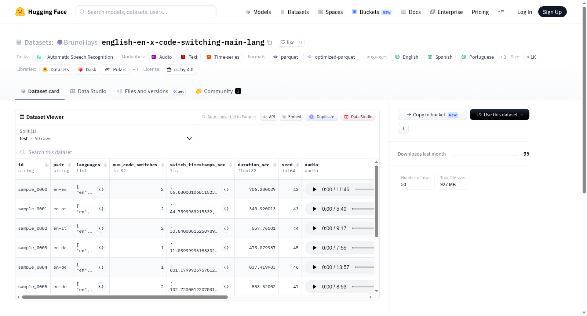
Task: Click Copy to bucket button
Action: [x=432, y=115]
